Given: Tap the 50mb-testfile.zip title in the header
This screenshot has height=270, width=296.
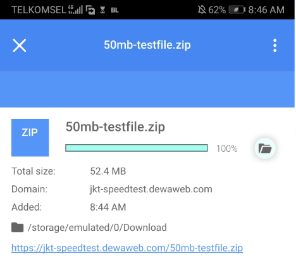Looking at the screenshot, I should pyautogui.click(x=147, y=45).
